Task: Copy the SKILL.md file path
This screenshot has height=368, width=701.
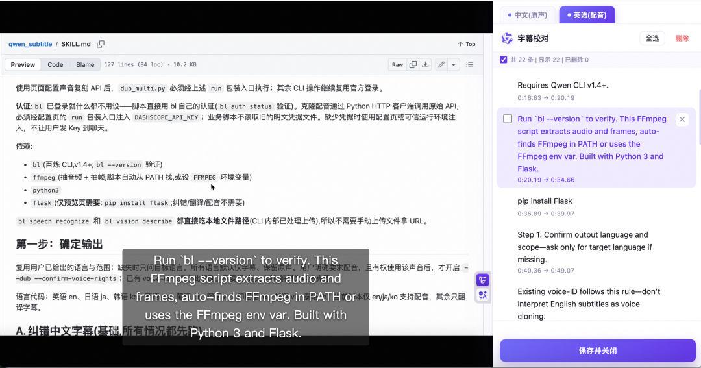Action: 101,44
